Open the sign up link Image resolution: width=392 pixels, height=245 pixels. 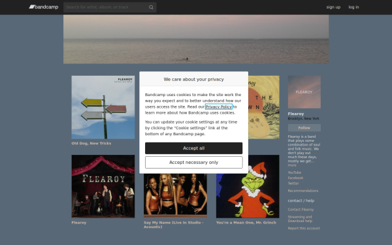click(x=333, y=7)
